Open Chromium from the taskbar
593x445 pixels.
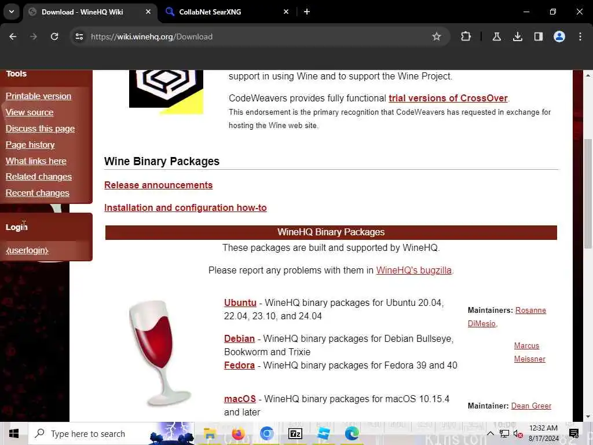click(266, 433)
